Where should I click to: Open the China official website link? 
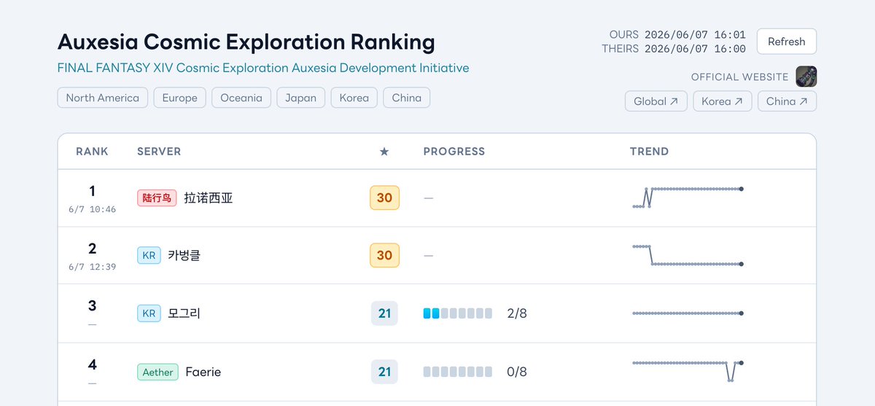pos(787,101)
